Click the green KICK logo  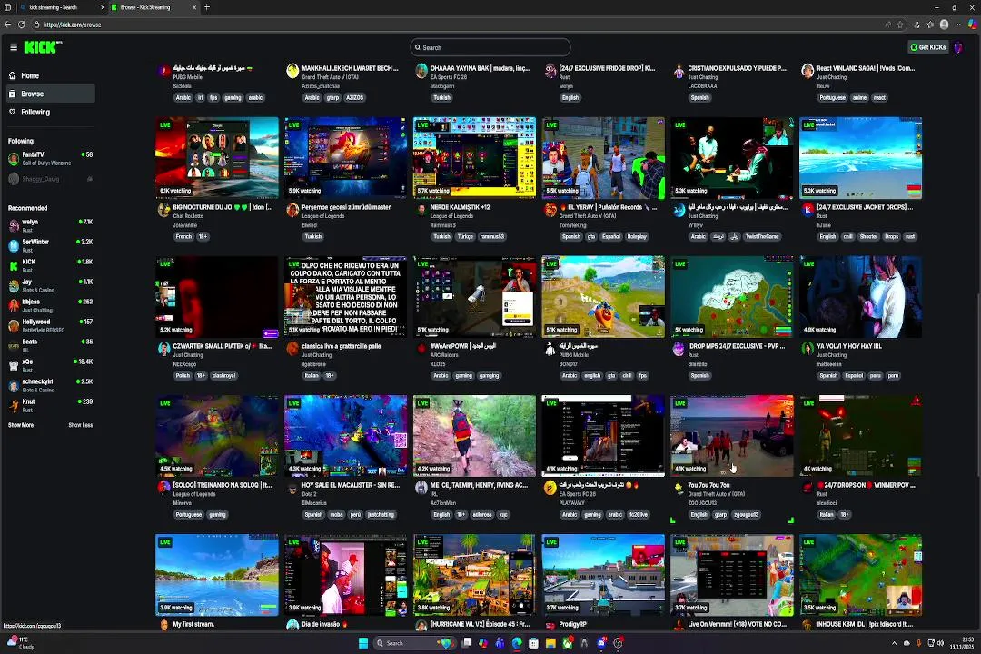pyautogui.click(x=43, y=47)
